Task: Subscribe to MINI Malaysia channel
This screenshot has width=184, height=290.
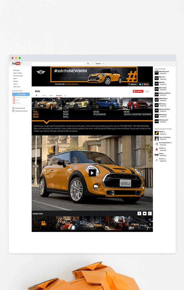Action: (163, 100)
